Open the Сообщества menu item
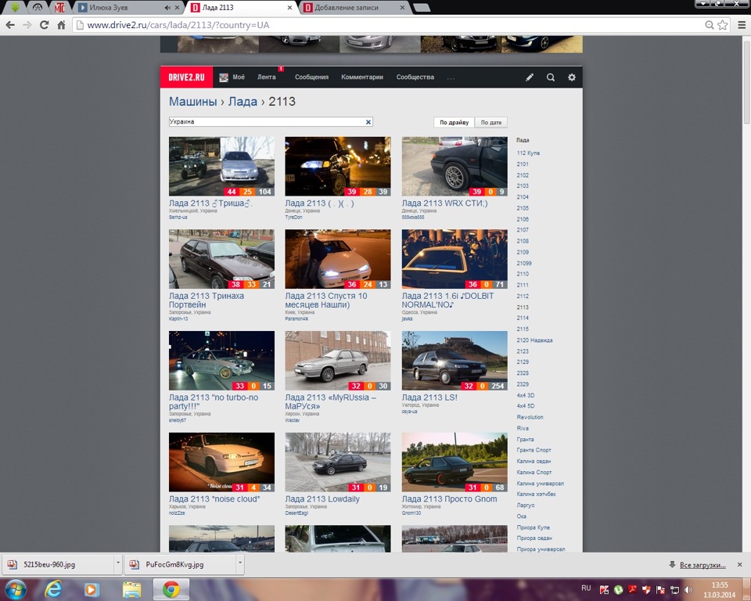 415,77
